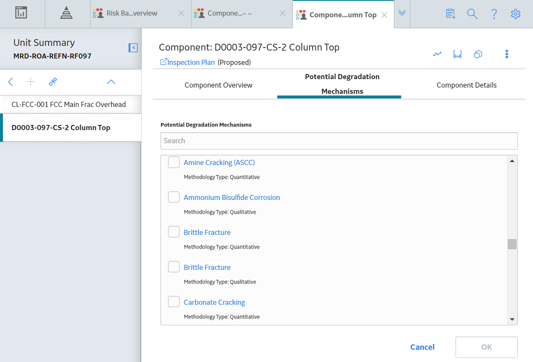Click the thickness measurement caliper icon

coord(457,54)
